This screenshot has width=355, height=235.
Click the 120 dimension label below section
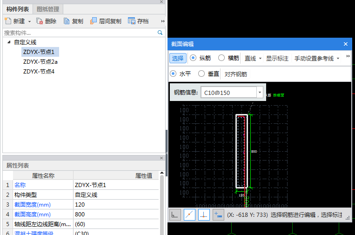(241, 195)
